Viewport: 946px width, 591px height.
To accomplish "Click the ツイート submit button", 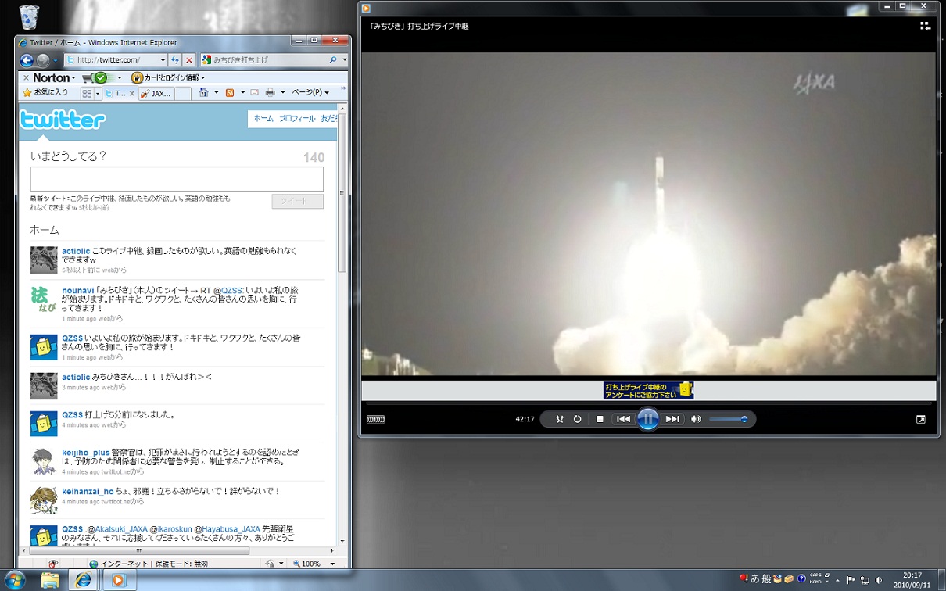I will point(297,201).
